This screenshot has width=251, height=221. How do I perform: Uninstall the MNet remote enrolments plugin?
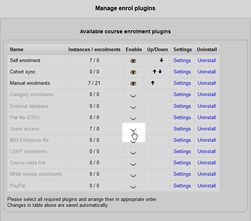click(207, 174)
